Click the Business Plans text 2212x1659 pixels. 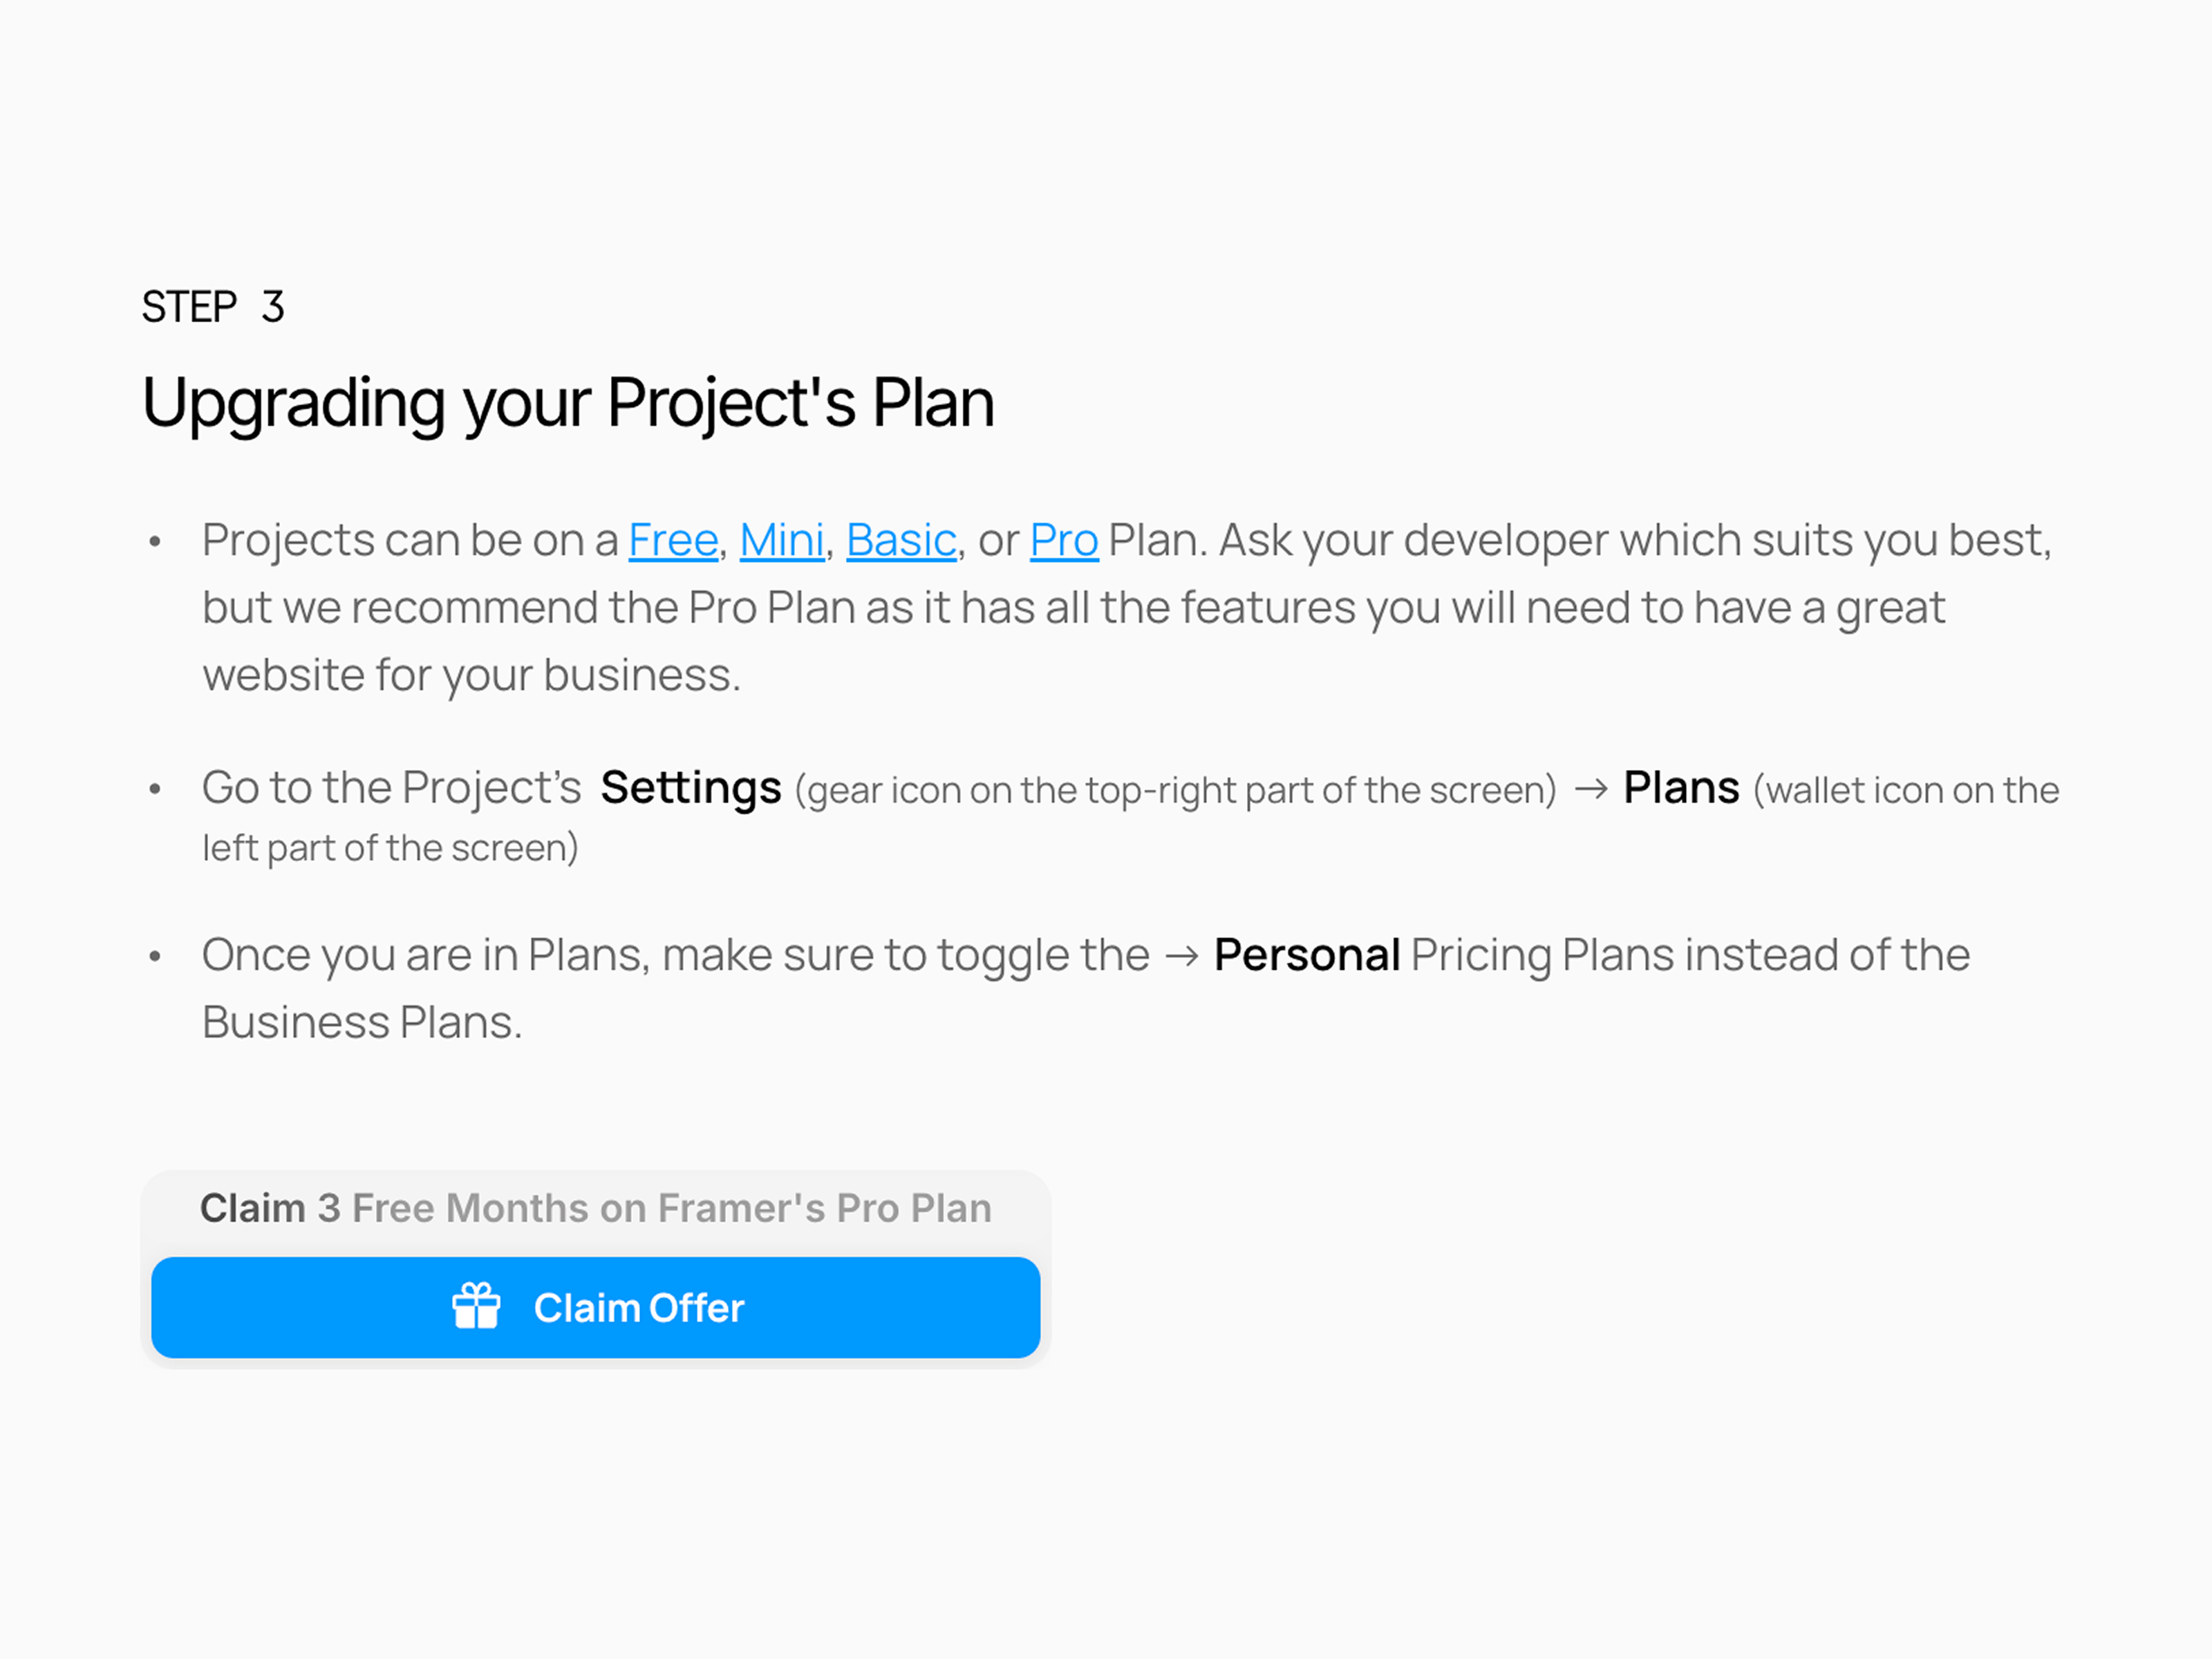[x=362, y=1023]
